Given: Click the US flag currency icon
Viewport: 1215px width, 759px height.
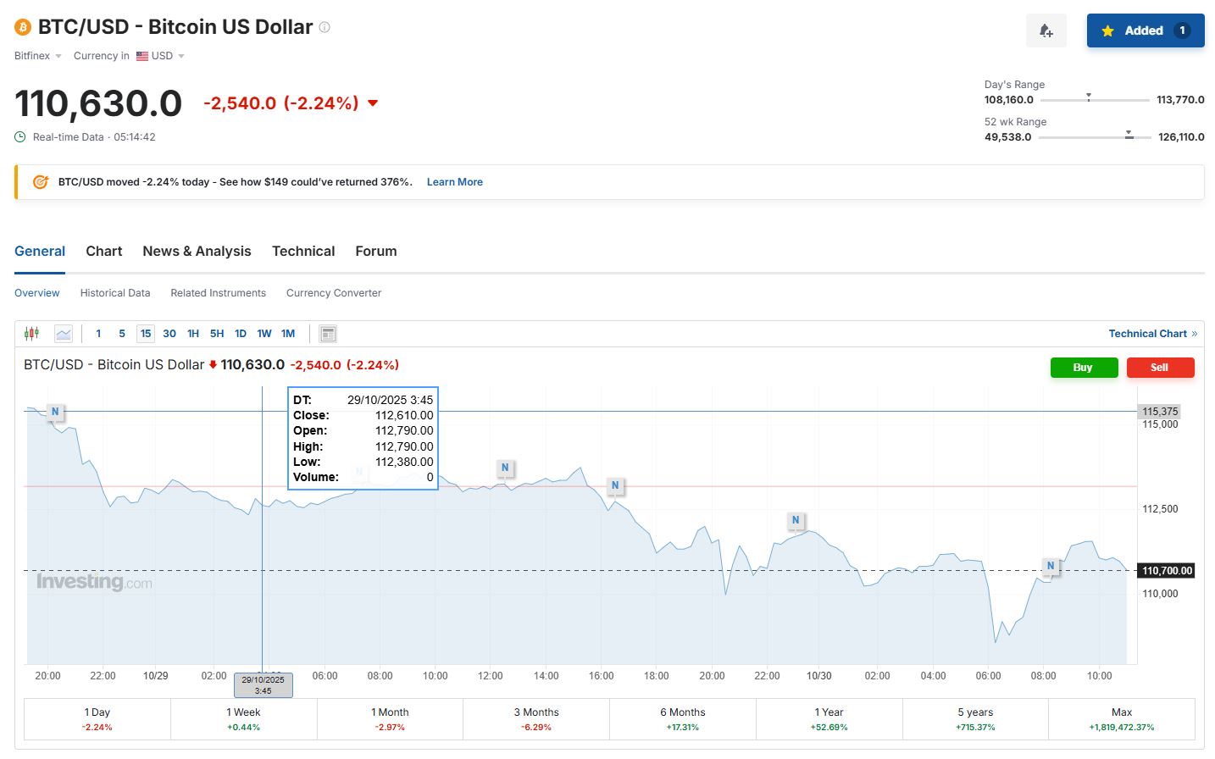Looking at the screenshot, I should 142,56.
